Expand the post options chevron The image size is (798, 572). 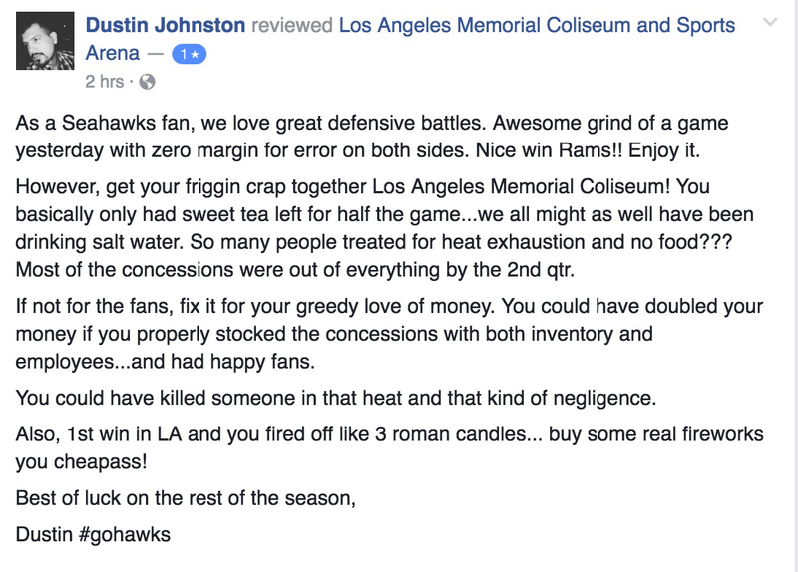(770, 22)
